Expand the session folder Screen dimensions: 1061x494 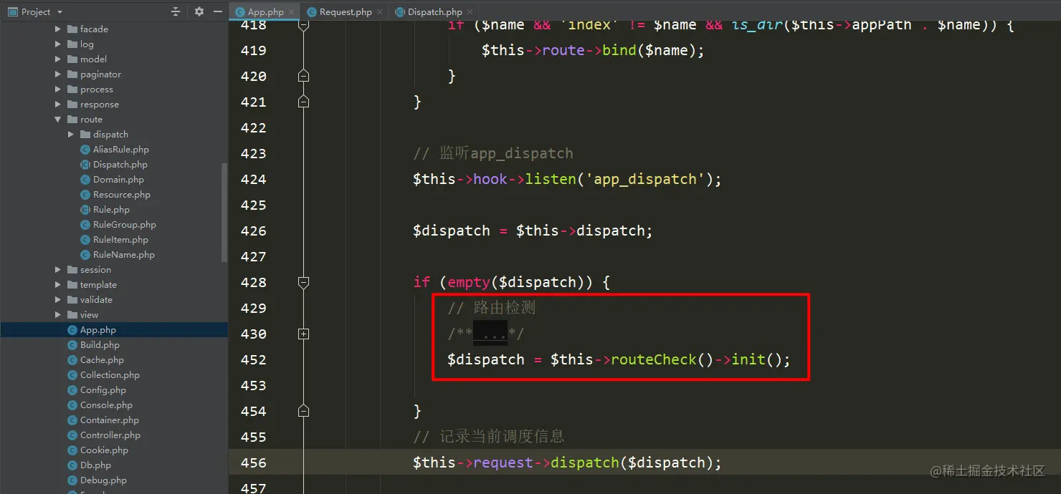click(58, 270)
